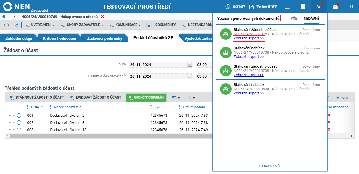The height and width of the screenshot is (174, 359).
Task: Close the N006/24/V00010769 breadcrumb with red X
Action: pos(102,17)
